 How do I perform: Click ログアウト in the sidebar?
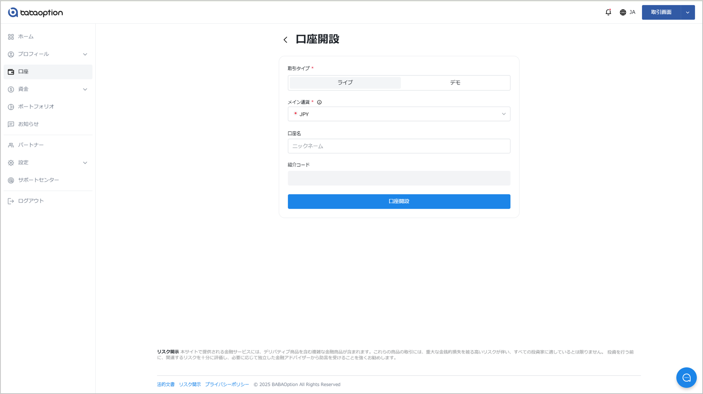point(31,201)
